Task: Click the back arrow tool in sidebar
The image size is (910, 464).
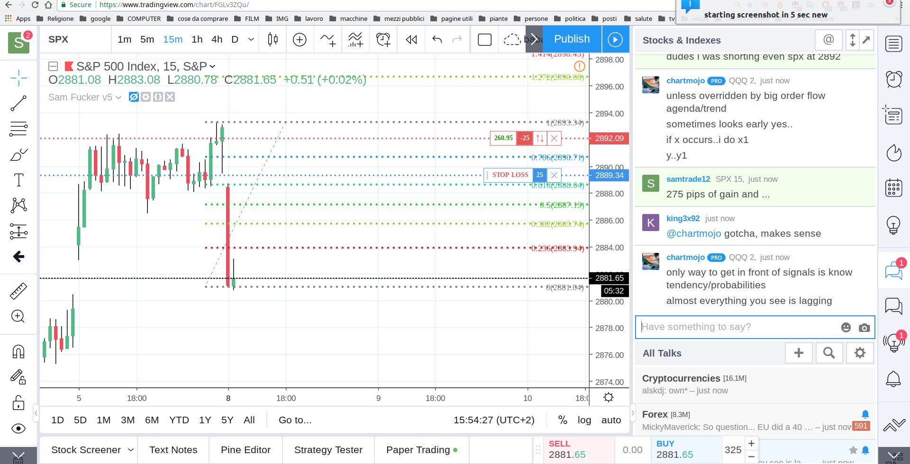Action: [18, 257]
